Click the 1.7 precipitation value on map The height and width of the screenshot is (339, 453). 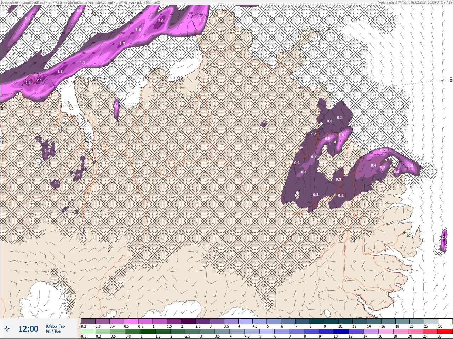point(60,71)
